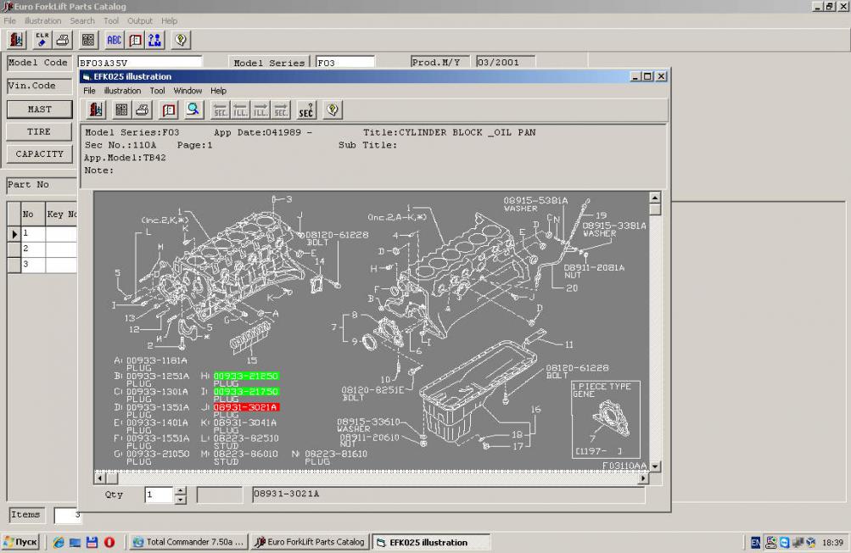Click red book icon in illustration toolbar

click(169, 110)
